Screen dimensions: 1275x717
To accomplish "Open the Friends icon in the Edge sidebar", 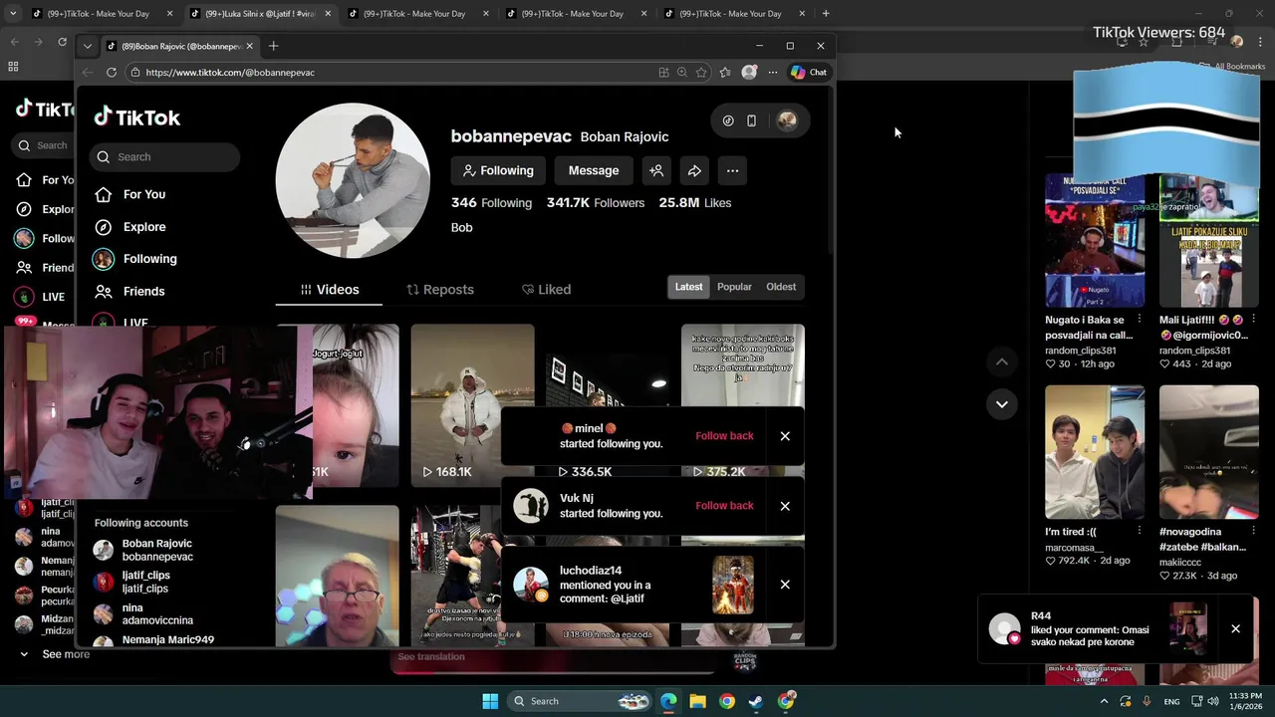I will (104, 291).
